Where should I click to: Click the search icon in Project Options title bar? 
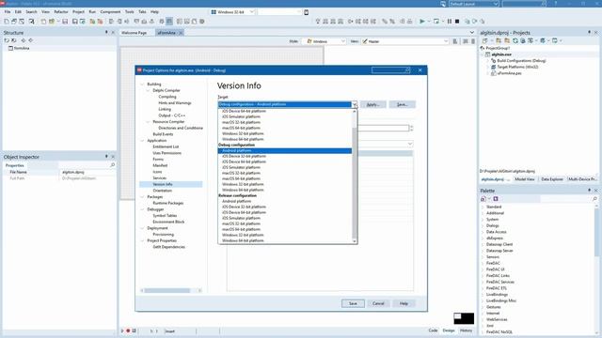tap(407, 70)
